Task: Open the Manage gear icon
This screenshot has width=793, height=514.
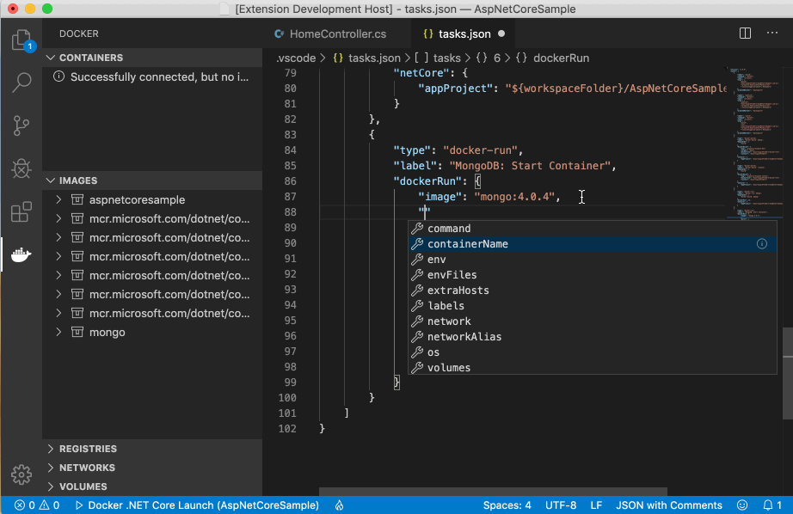Action: 22,474
